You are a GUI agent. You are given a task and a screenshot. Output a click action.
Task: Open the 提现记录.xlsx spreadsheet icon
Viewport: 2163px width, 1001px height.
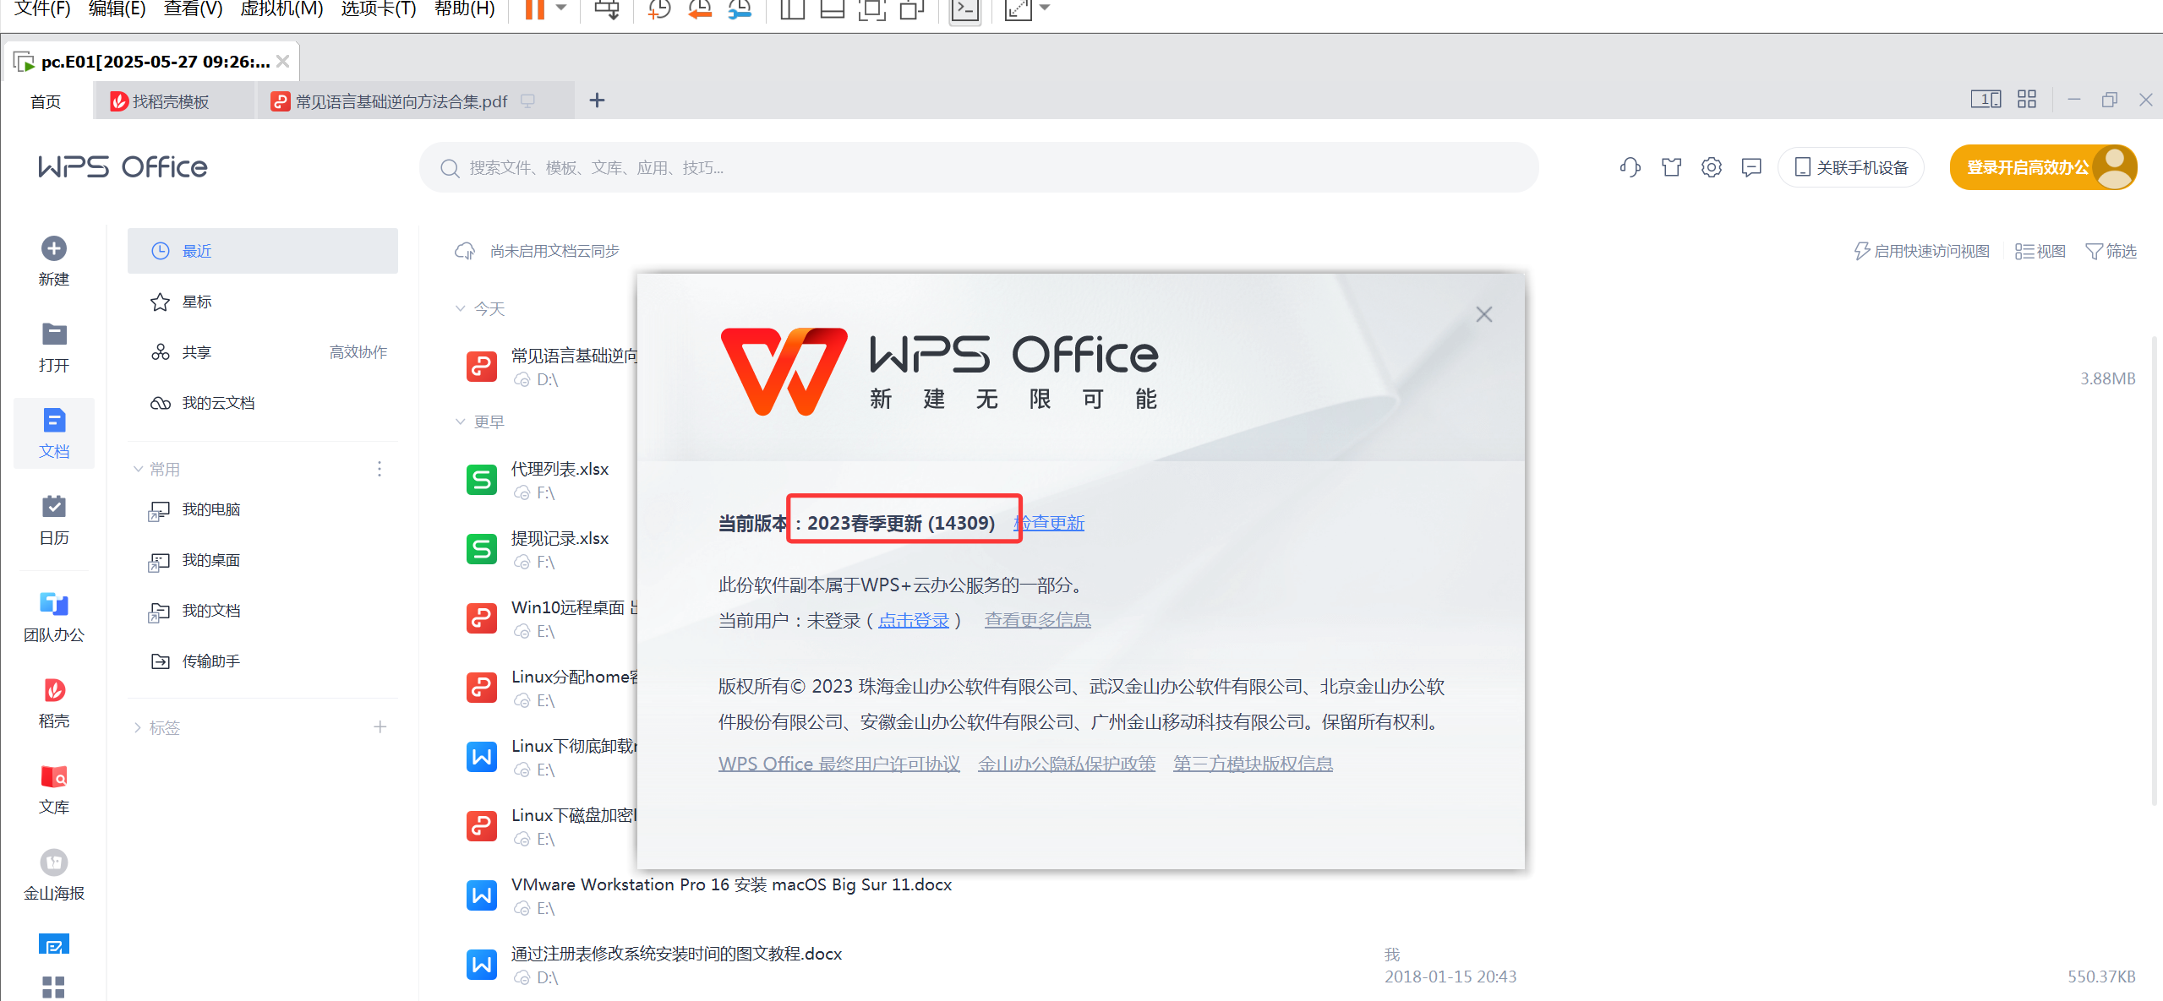482,549
